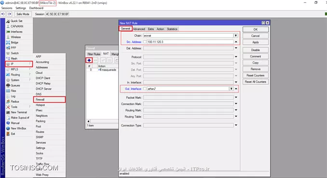This screenshot has height=178, width=327.
Task: Click Exit in the sidebar
Action: 13,134
